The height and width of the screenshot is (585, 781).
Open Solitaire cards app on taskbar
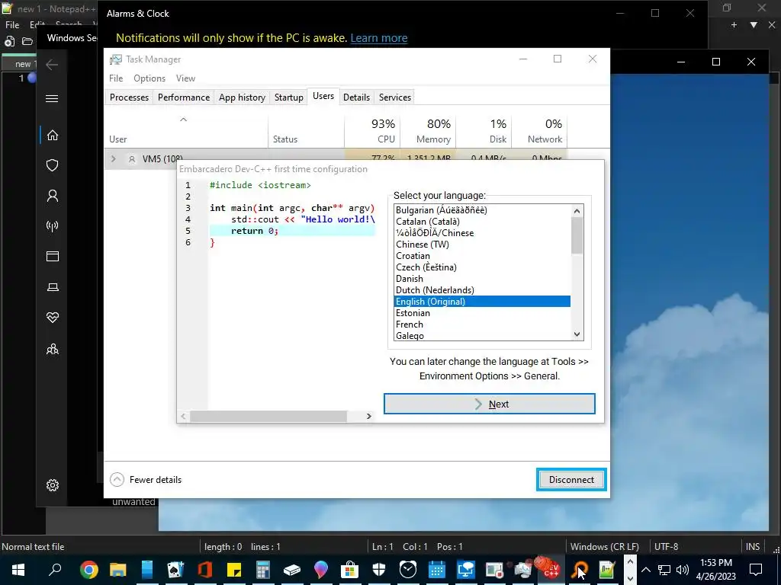point(175,570)
